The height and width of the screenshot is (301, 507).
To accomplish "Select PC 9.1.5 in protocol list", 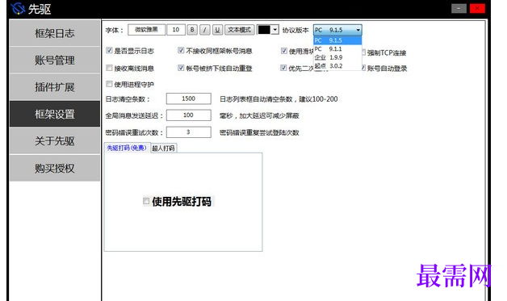I will (337, 40).
